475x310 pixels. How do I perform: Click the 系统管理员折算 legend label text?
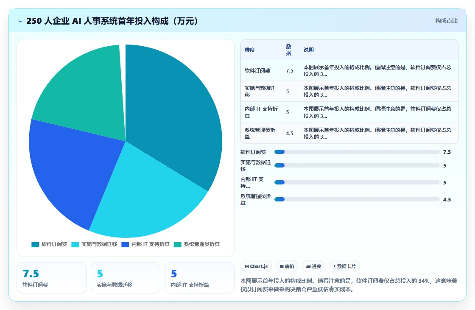point(202,244)
